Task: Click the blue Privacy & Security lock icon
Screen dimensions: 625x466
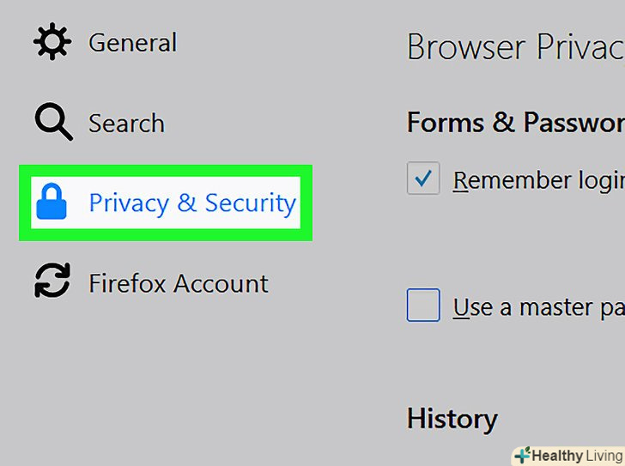Action: coord(52,203)
